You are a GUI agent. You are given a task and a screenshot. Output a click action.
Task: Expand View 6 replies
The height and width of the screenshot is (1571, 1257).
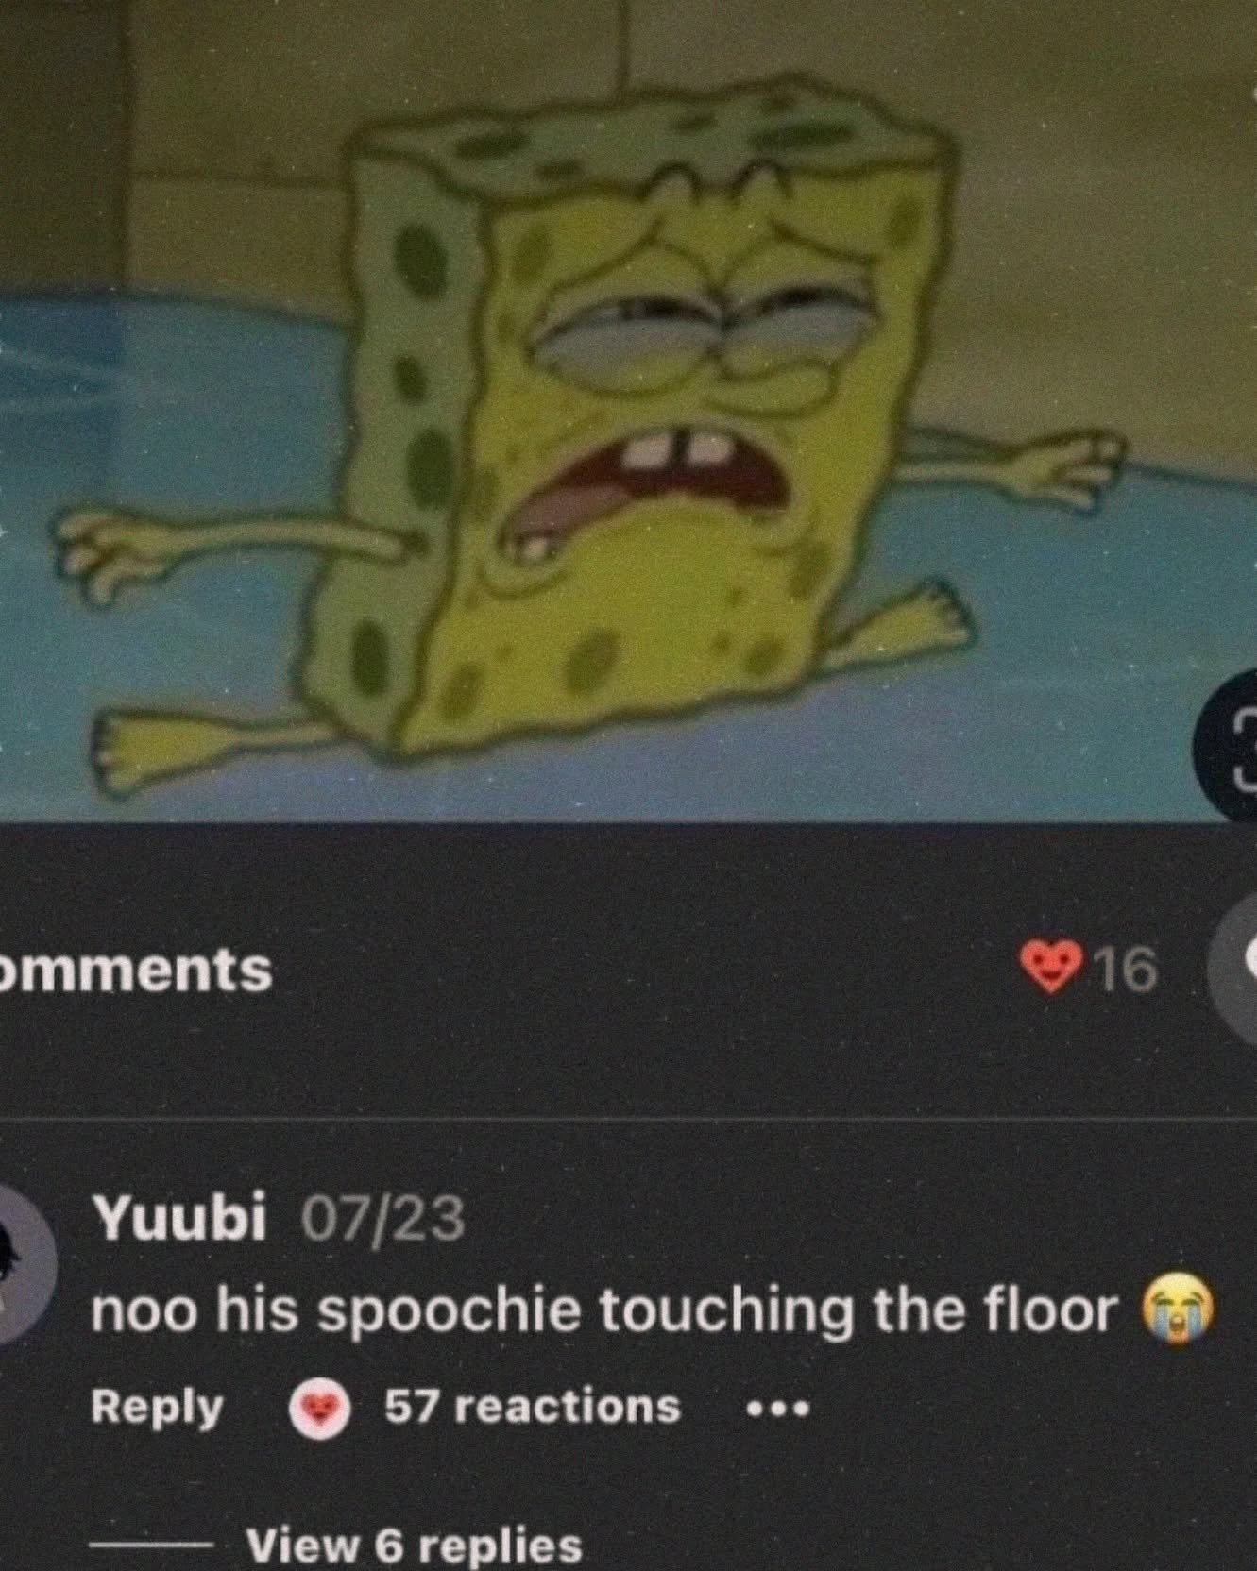click(x=414, y=1546)
